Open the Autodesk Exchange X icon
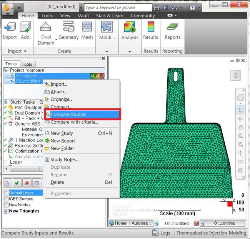Image resolution: width=250 pixels, height=239 pixels. [x=166, y=7]
